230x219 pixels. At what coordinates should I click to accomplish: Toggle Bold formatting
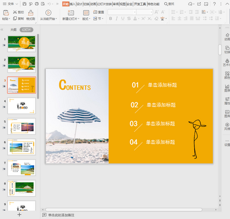(x=110, y=18)
